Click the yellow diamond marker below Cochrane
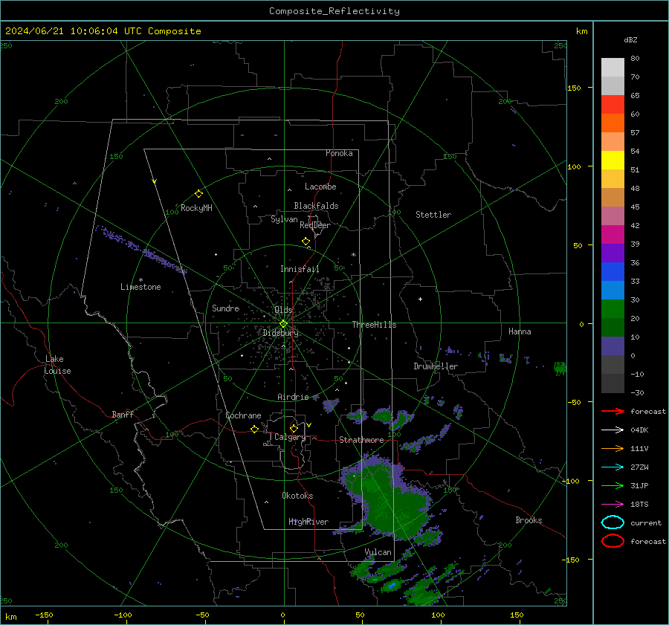This screenshot has width=669, height=625. (255, 430)
